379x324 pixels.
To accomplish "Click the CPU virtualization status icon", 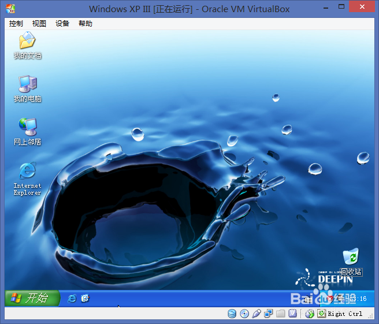I will (292, 314).
